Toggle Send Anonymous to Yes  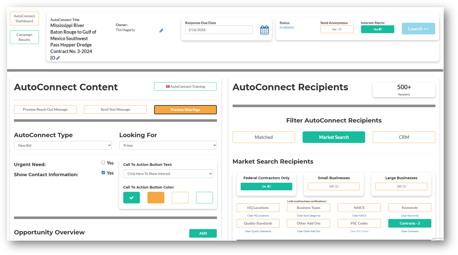(x=337, y=29)
